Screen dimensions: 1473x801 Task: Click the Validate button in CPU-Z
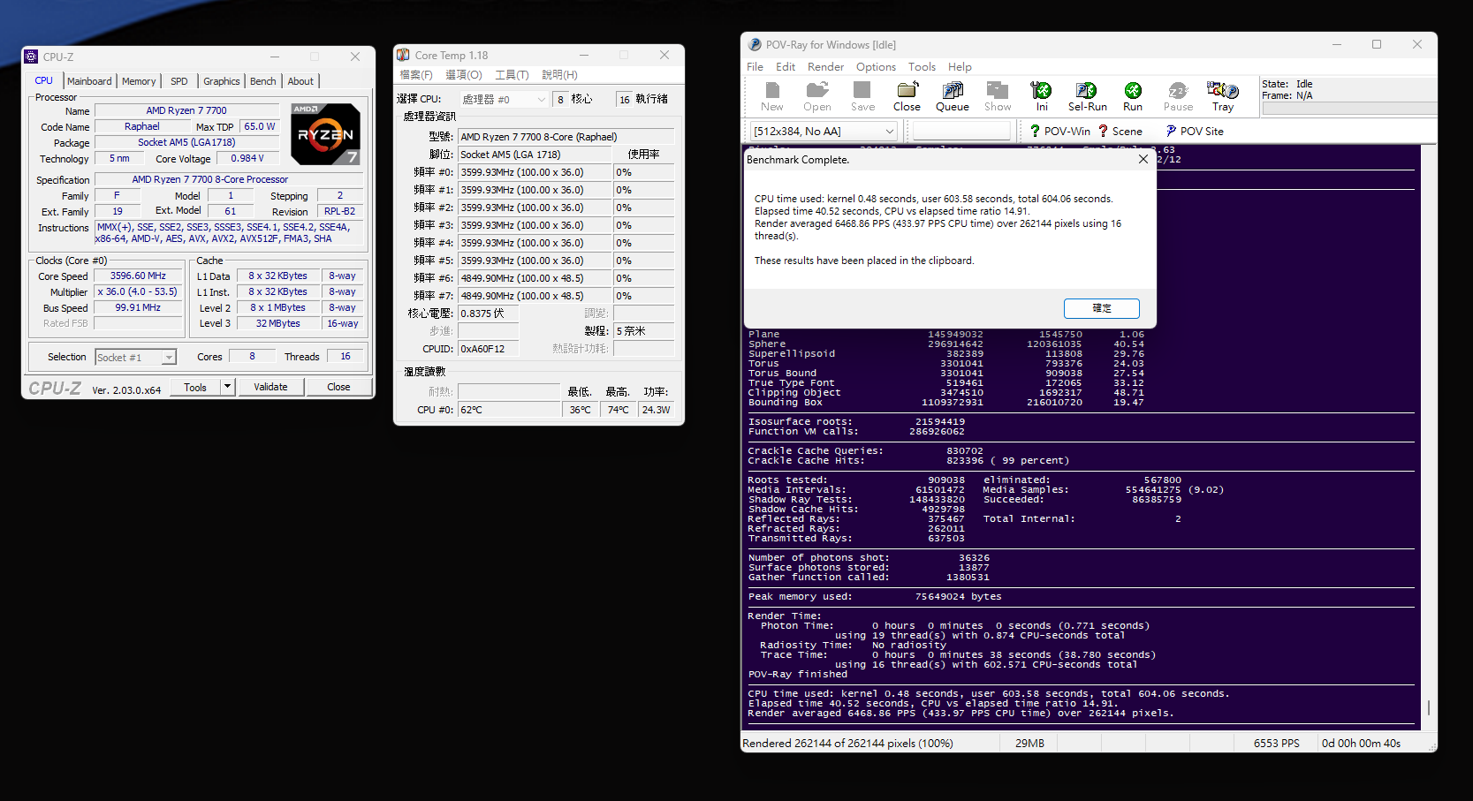tap(270, 387)
